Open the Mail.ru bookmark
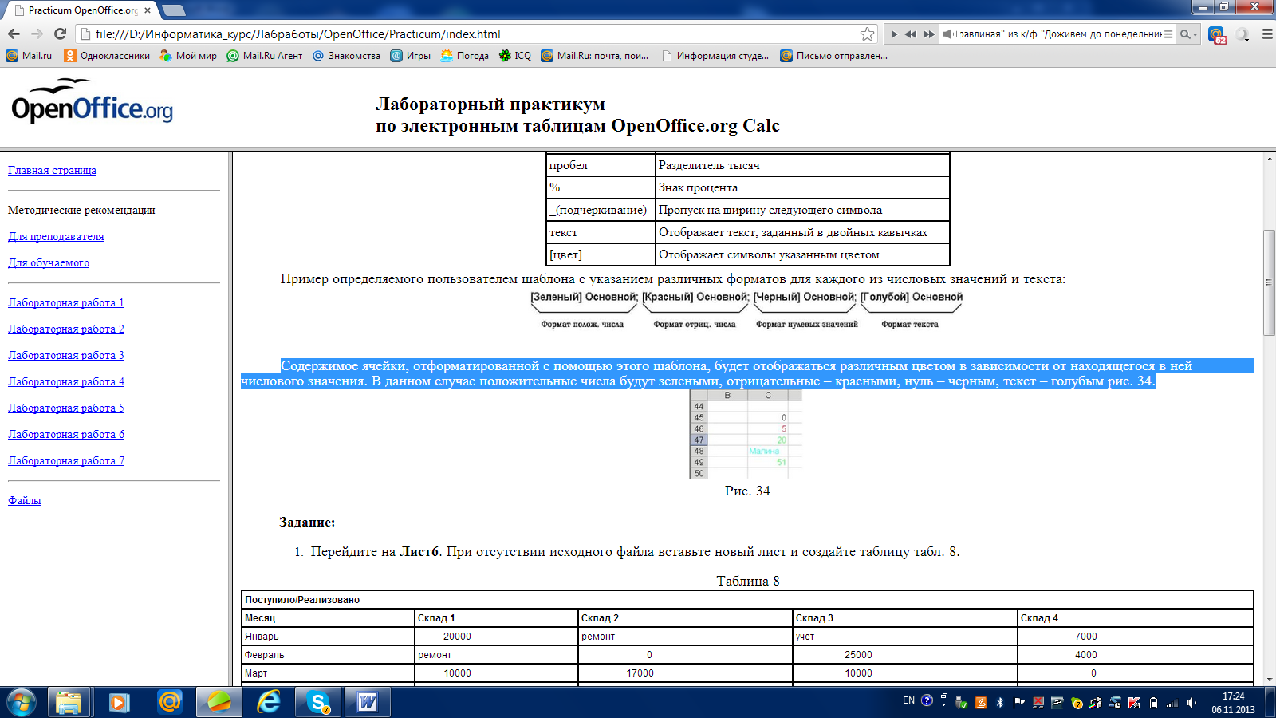This screenshot has height=718, width=1276. tap(29, 56)
